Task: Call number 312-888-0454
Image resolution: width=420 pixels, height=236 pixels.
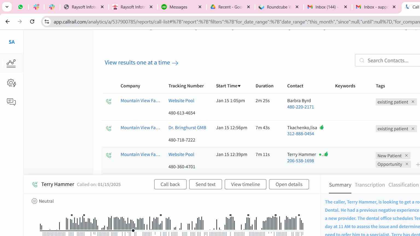Action: pos(301,134)
